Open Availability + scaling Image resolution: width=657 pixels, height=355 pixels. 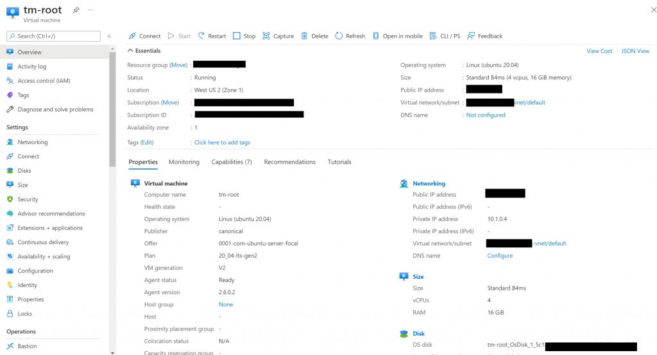[44, 256]
